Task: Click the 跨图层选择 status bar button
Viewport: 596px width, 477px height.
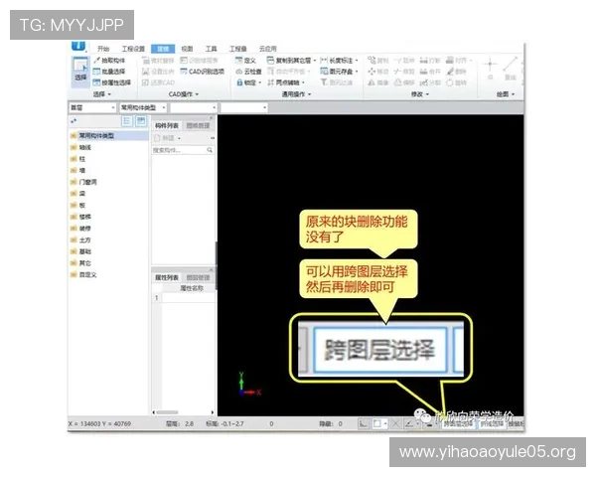Action: (456, 422)
